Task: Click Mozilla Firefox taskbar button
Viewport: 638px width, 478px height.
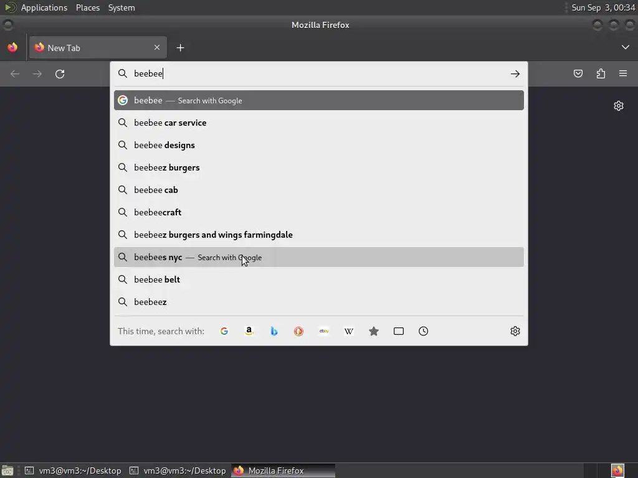Action: pos(283,471)
